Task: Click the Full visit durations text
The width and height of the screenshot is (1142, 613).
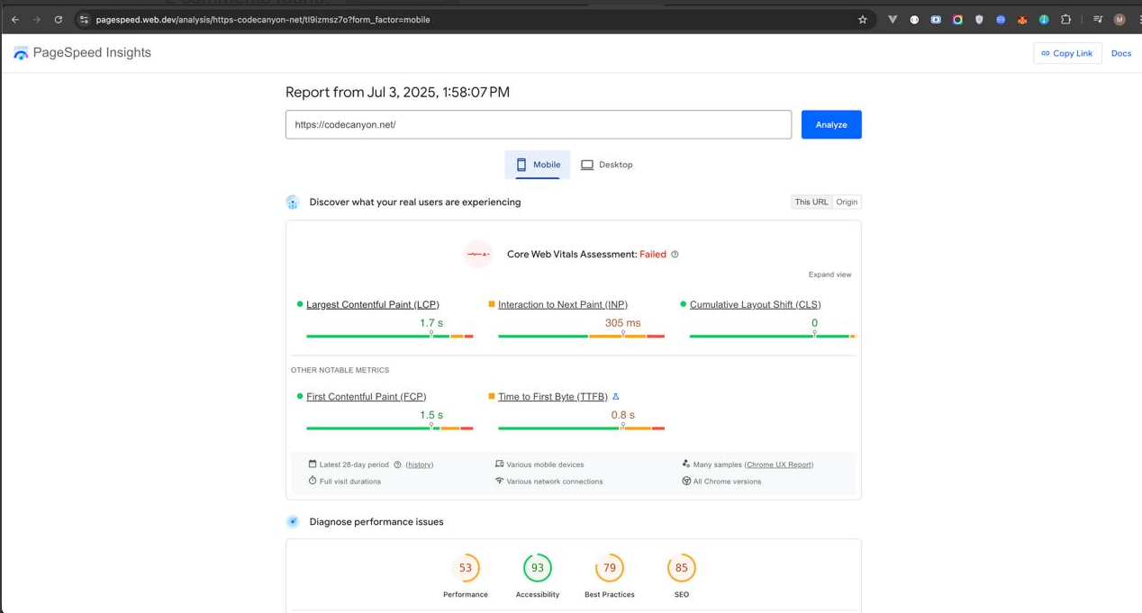Action: [350, 482]
